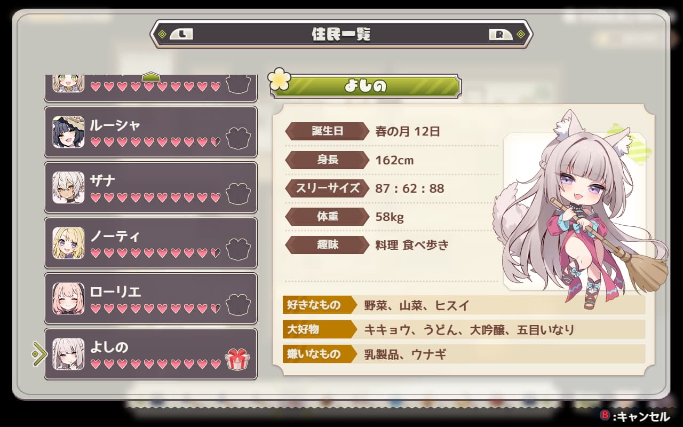Select the ノーティ resident entry

150,243
